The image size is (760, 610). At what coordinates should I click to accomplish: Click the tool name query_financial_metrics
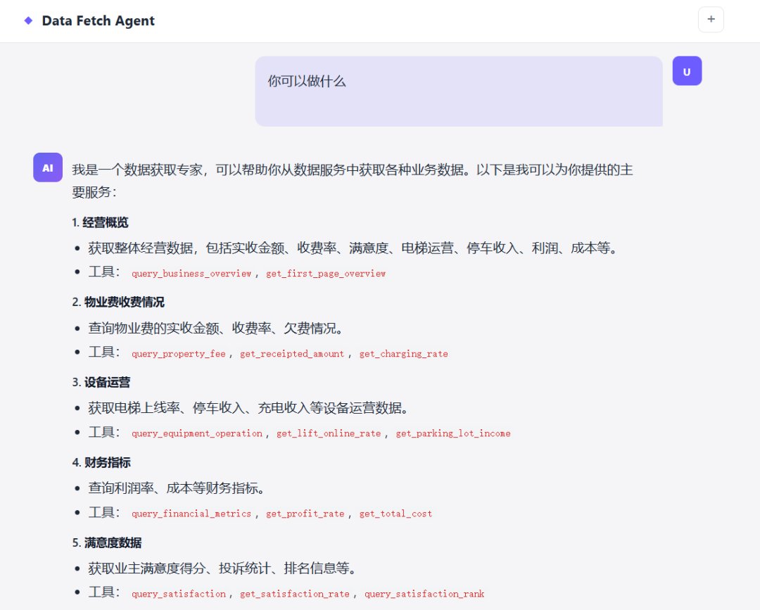(191, 514)
